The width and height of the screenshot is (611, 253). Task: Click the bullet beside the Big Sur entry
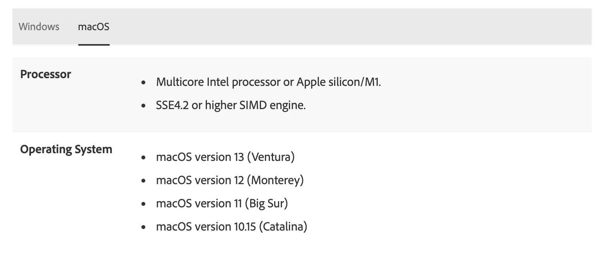tap(144, 204)
